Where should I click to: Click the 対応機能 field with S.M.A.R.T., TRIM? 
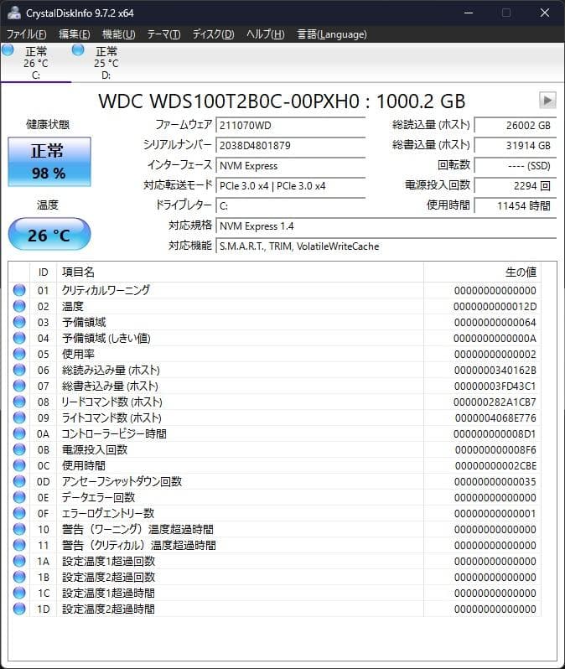pos(386,246)
